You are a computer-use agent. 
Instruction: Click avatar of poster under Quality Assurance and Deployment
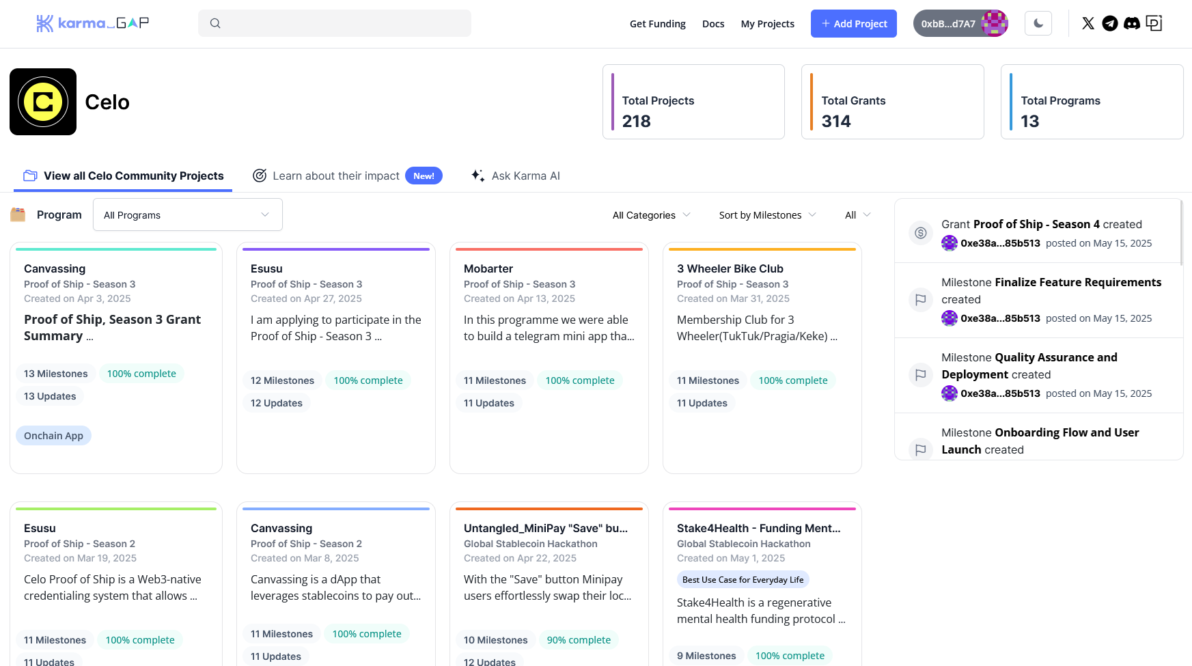(x=950, y=393)
